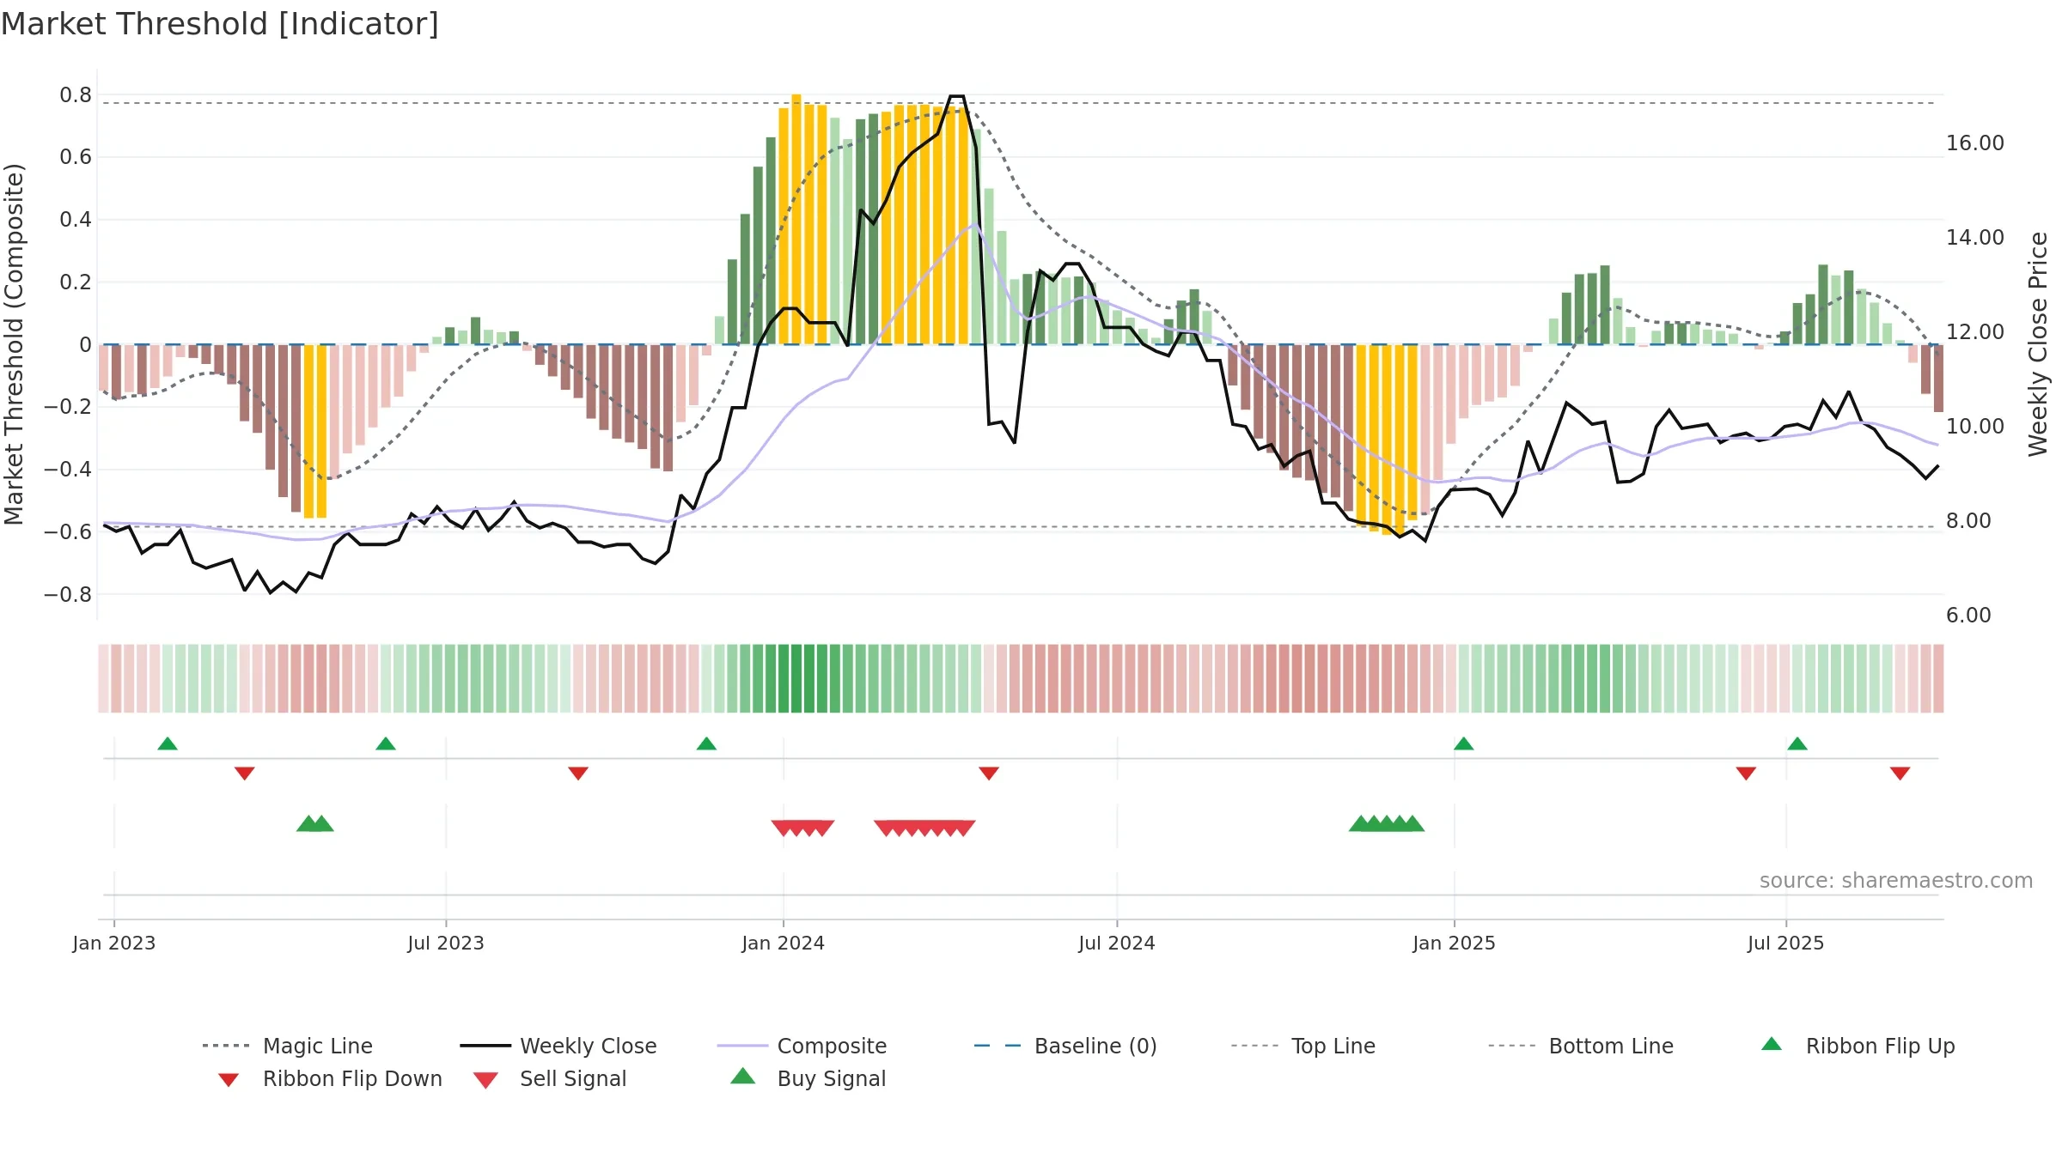Viewport: 2062px width, 1159px height.
Task: Click the Jul 2023 x-axis label
Action: [x=446, y=944]
